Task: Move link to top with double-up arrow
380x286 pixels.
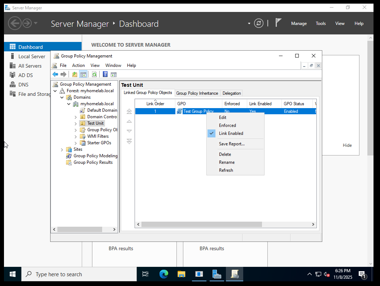Action: click(129, 112)
